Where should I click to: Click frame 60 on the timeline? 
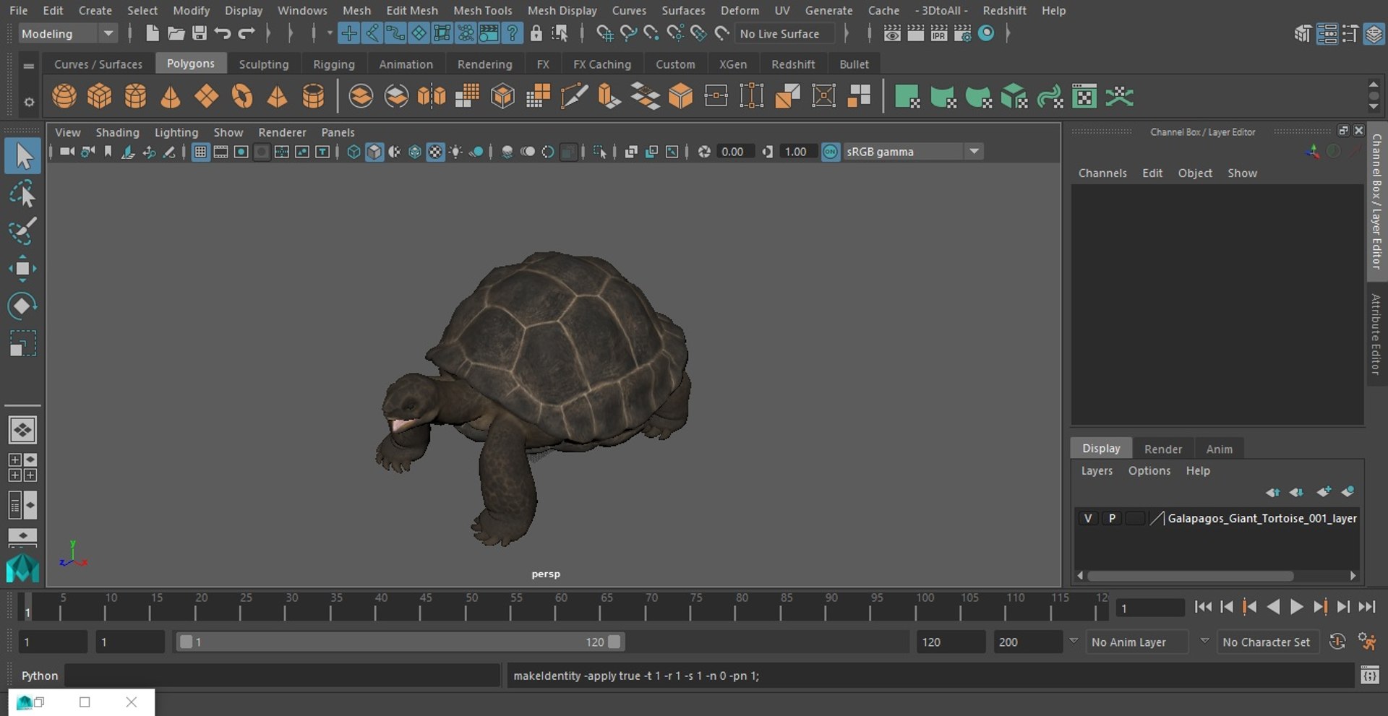coord(557,607)
